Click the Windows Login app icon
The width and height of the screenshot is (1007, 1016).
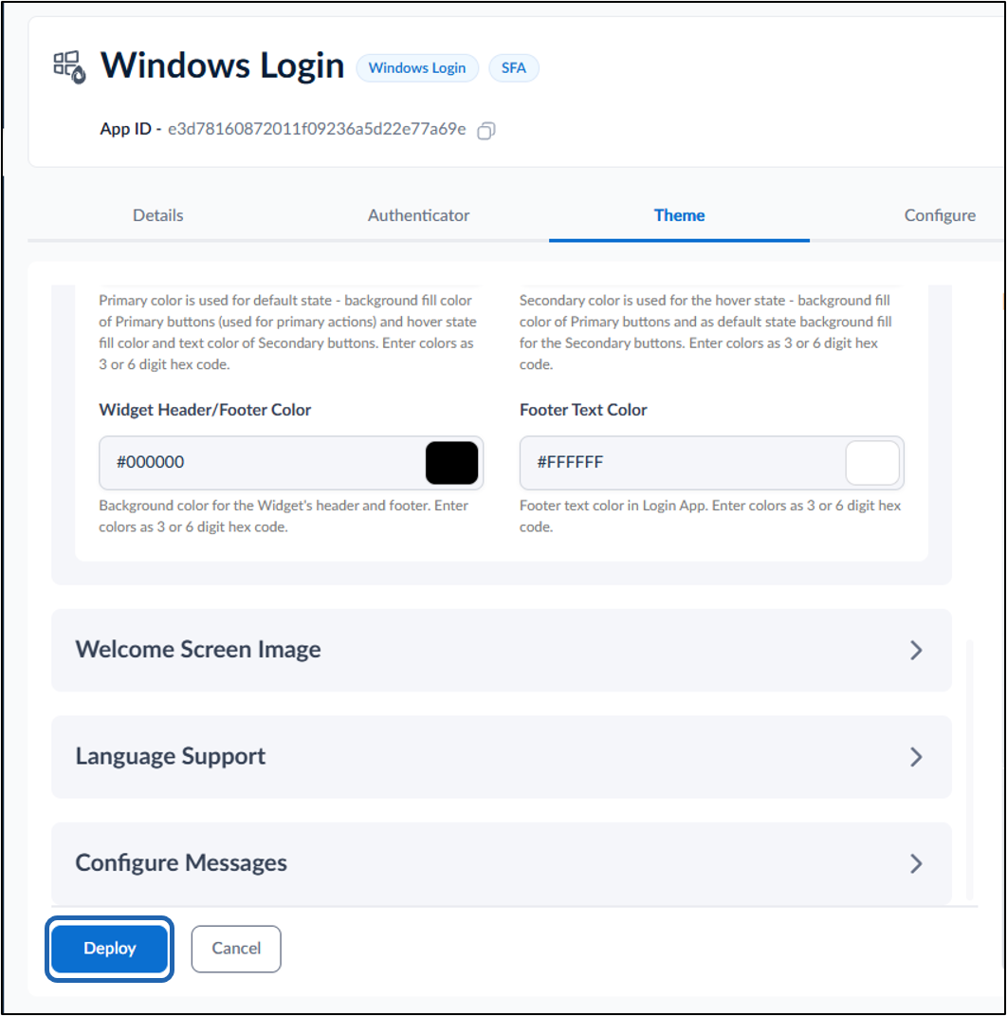tap(69, 67)
